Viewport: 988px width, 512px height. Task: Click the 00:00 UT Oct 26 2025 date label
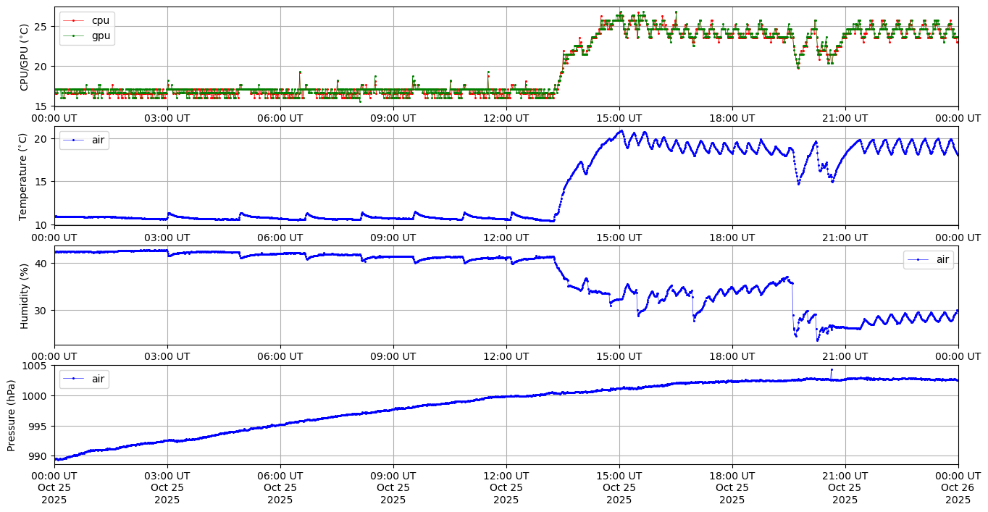tap(958, 487)
